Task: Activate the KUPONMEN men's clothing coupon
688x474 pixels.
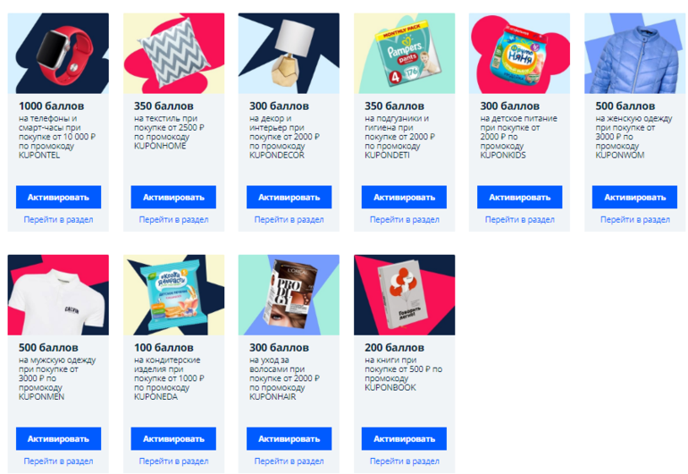Action: (x=58, y=438)
